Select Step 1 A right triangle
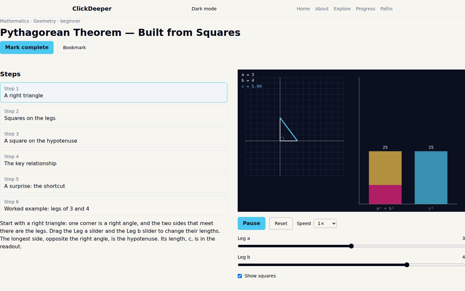 pyautogui.click(x=114, y=92)
